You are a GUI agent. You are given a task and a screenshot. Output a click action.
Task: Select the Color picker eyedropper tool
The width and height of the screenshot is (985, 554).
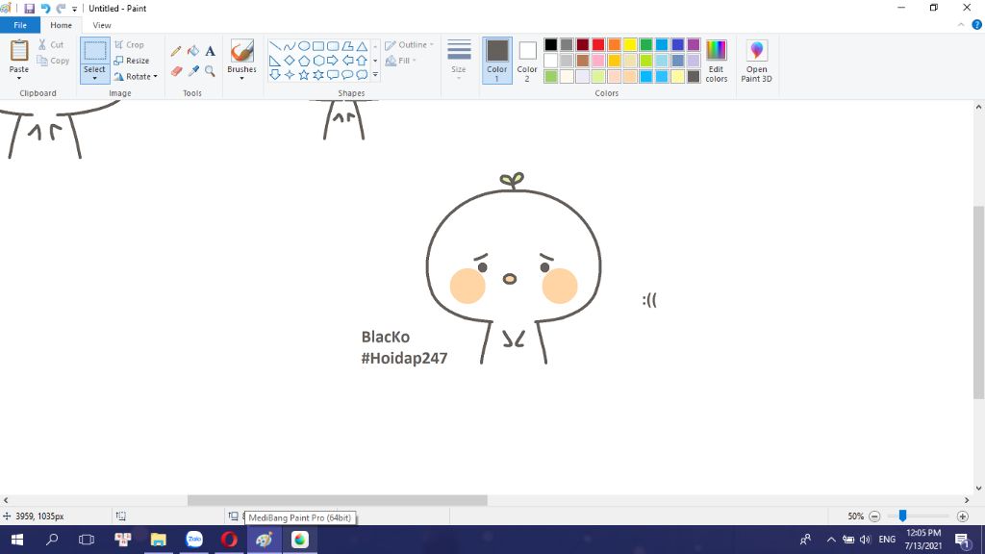193,71
